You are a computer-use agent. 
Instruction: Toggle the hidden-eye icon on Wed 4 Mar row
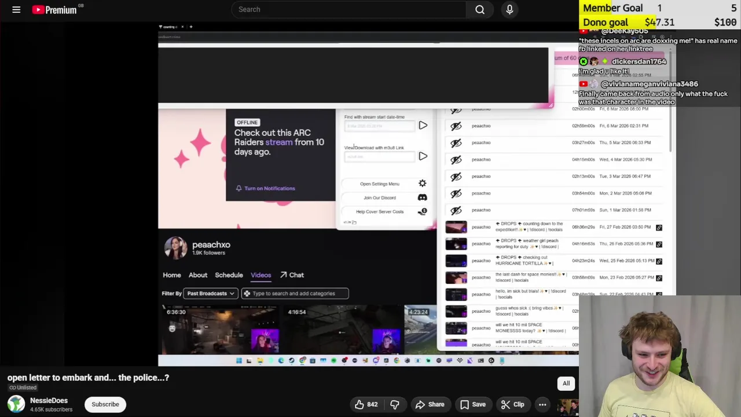point(456,159)
